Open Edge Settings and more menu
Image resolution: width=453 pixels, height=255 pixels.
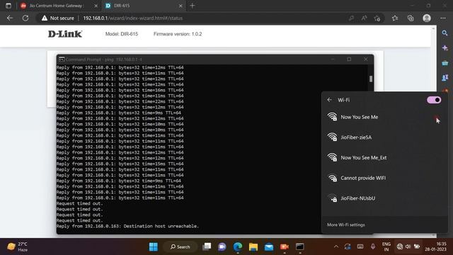[443, 18]
